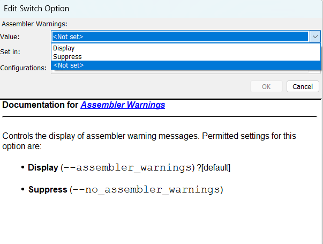The image size is (323, 244).
Task: Pick the highlighted <Not set> list option
Action: (x=69, y=65)
